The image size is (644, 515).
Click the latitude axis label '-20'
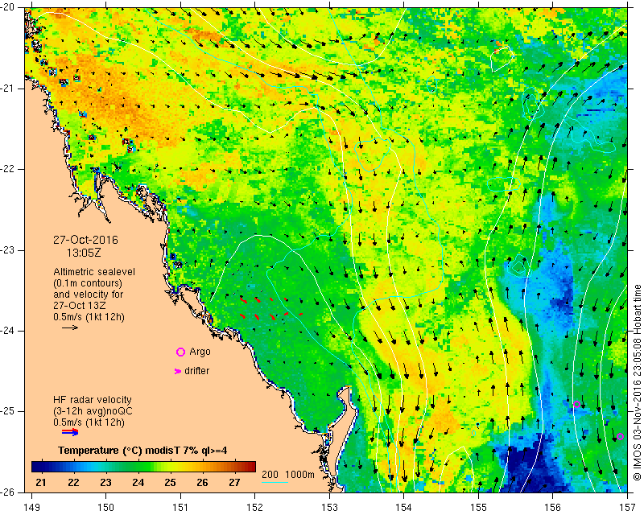click(9, 7)
